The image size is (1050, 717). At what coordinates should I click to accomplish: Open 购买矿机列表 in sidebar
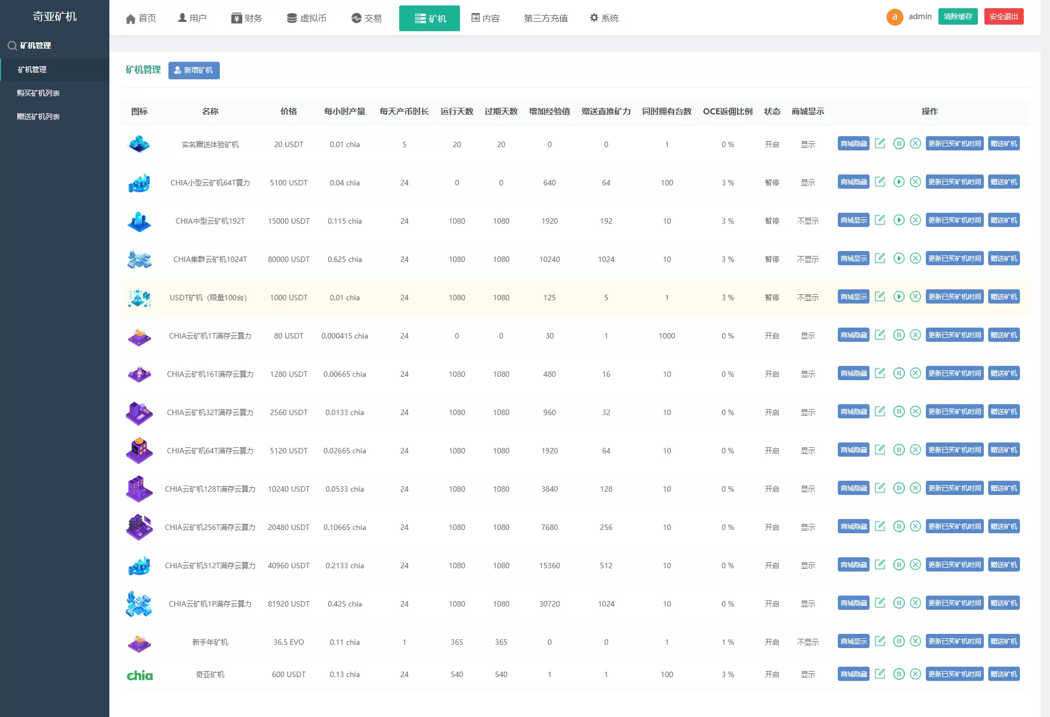(x=38, y=93)
